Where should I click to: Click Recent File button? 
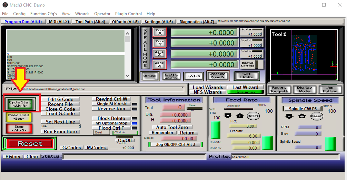point(60,104)
